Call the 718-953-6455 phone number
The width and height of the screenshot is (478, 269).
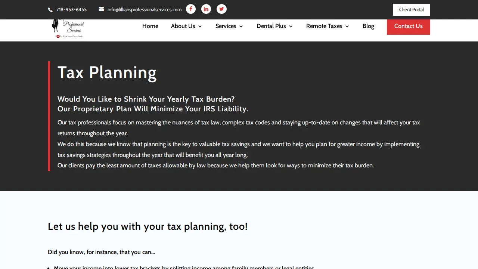(x=71, y=10)
